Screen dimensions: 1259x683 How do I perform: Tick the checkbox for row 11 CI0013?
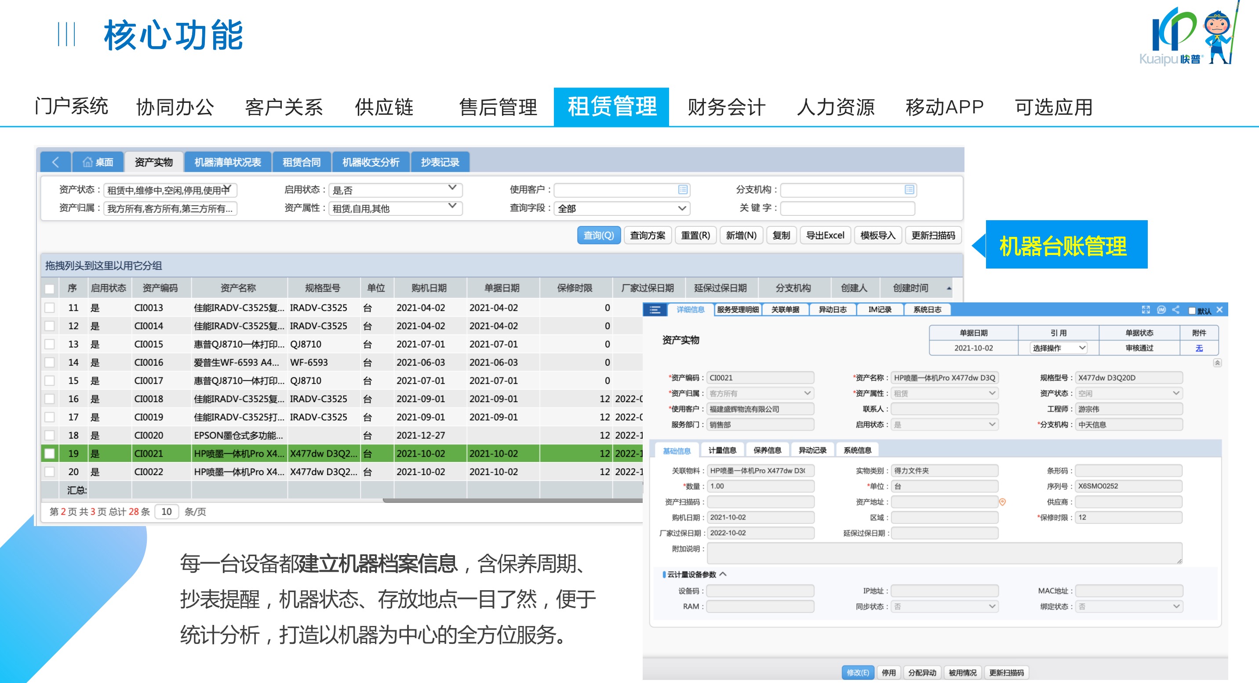click(49, 308)
